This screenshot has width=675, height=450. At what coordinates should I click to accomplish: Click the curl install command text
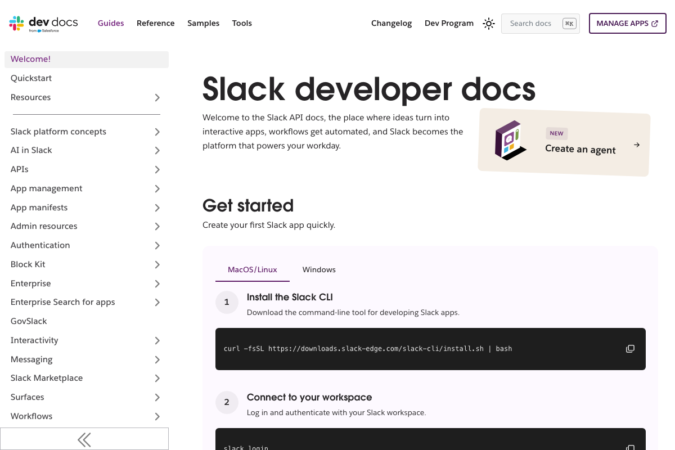(x=368, y=349)
